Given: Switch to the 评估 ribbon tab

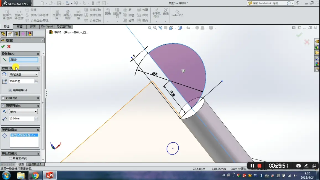Looking at the screenshot, I should pyautogui.click(x=33, y=27).
